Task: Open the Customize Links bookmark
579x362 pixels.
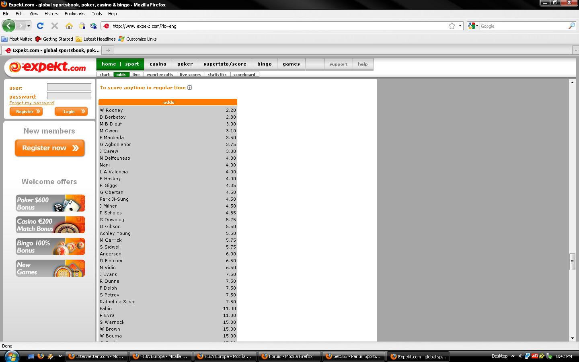Action: tap(138, 39)
